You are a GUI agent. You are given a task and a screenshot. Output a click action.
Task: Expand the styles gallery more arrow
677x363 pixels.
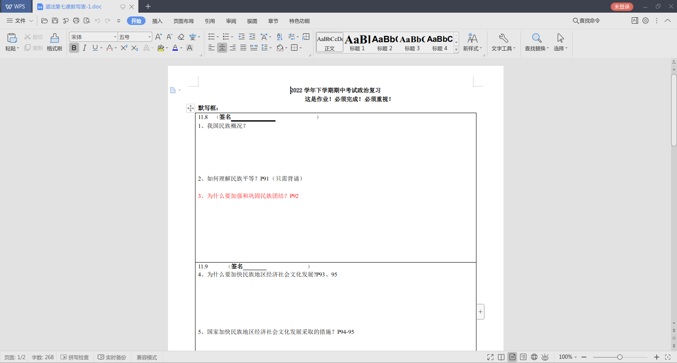tap(457, 50)
